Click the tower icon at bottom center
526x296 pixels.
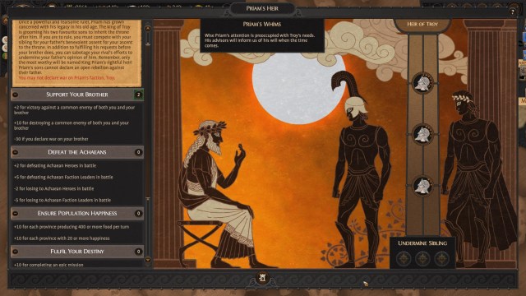click(x=262, y=277)
